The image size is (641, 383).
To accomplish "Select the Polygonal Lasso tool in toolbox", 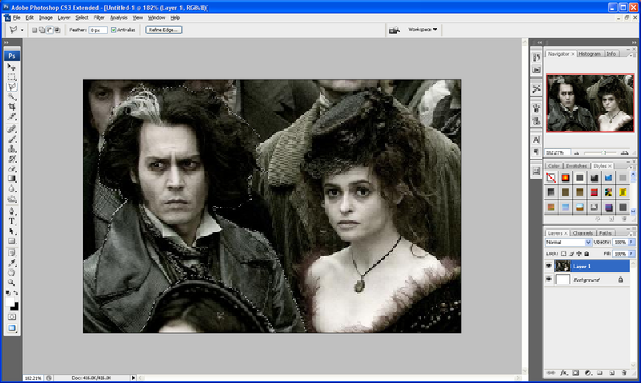I will 12,87.
